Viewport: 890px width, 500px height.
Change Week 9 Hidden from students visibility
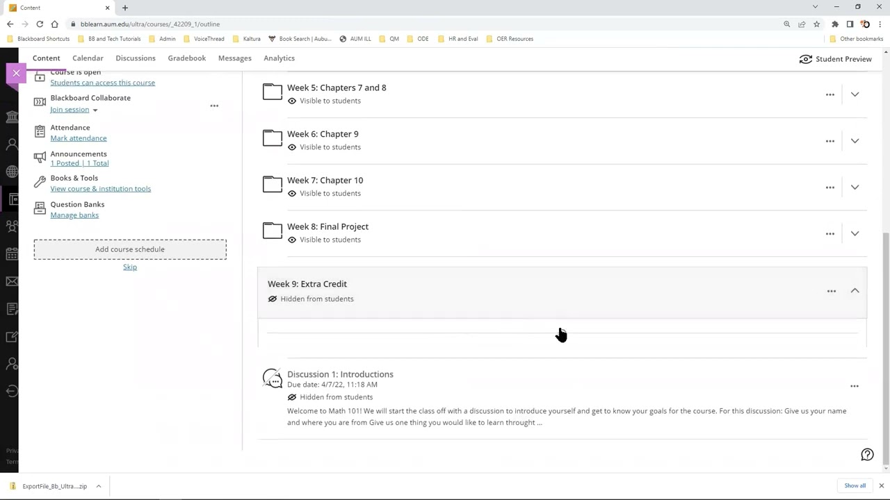311,299
